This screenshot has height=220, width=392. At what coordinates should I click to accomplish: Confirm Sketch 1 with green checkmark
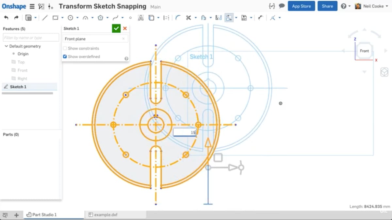[116, 28]
